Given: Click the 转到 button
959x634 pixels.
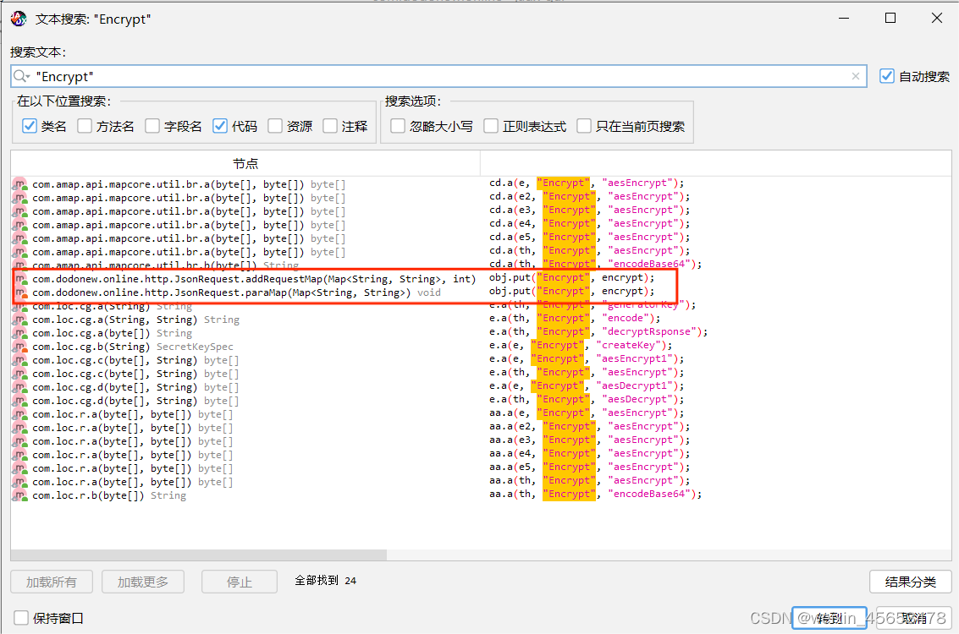Looking at the screenshot, I should [829, 617].
